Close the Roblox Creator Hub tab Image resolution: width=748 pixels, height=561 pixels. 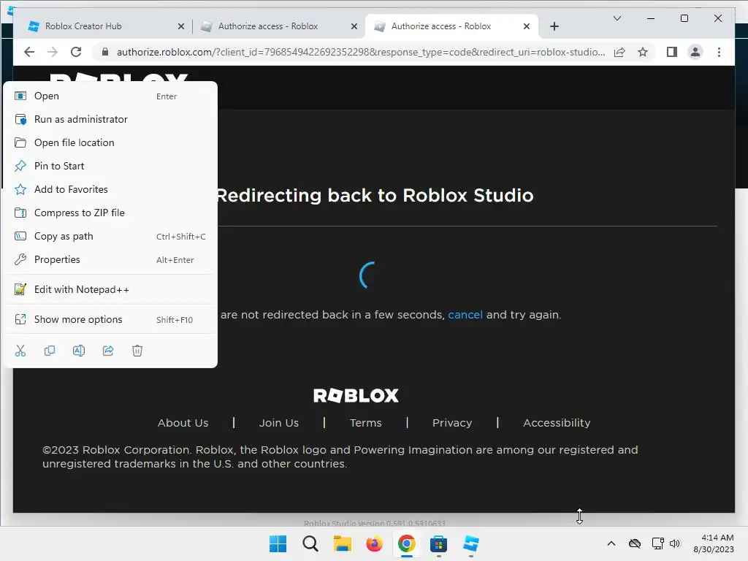click(181, 27)
